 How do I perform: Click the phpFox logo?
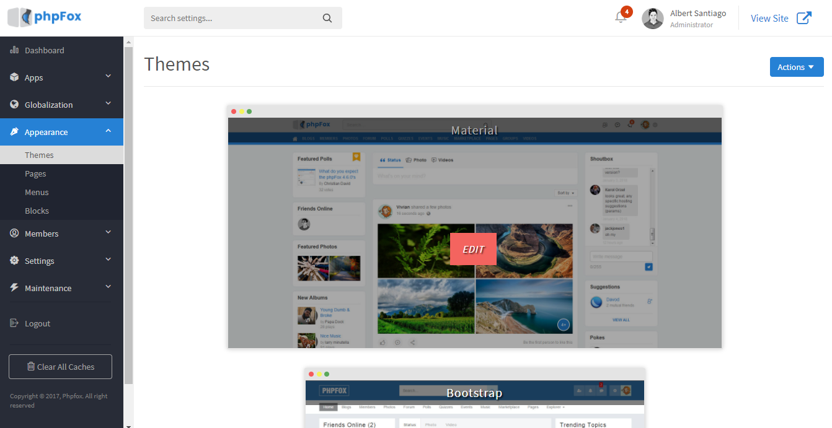coord(45,17)
